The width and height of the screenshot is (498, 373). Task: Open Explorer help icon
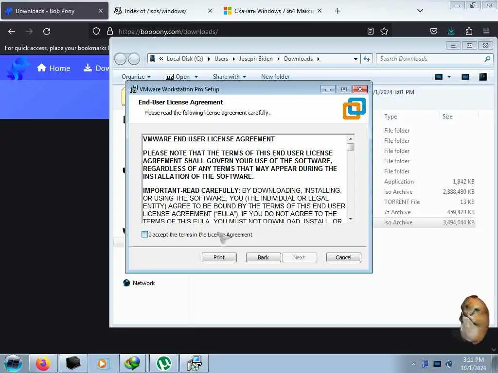[x=483, y=77]
